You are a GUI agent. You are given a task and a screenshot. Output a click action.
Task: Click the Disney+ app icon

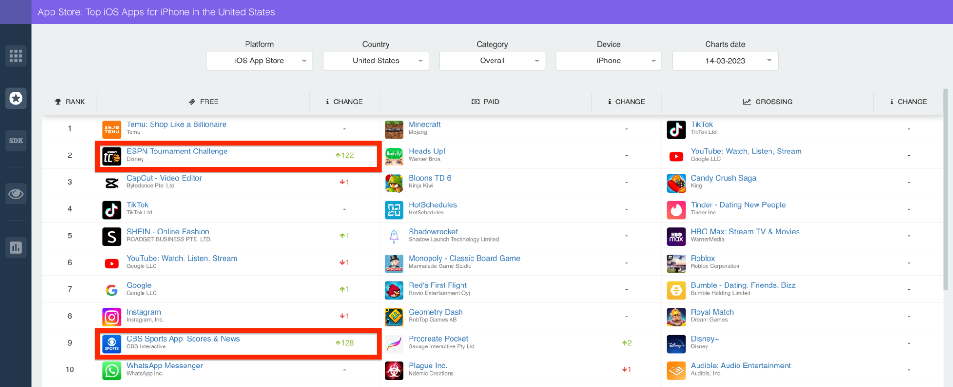[x=676, y=344]
